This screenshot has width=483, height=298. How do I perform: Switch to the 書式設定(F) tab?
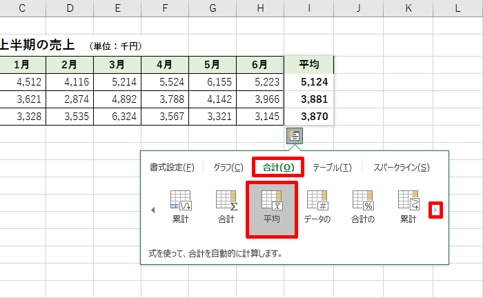(x=172, y=168)
